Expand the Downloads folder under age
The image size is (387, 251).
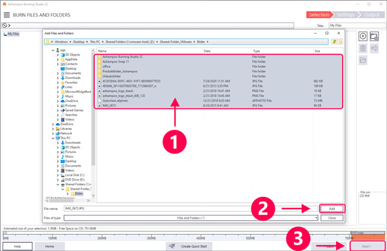[x=58, y=78]
